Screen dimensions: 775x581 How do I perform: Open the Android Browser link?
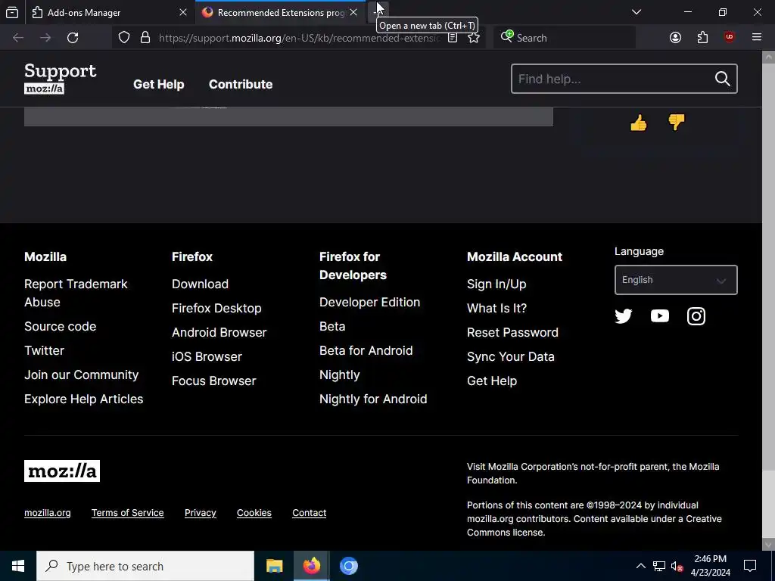[x=219, y=333]
